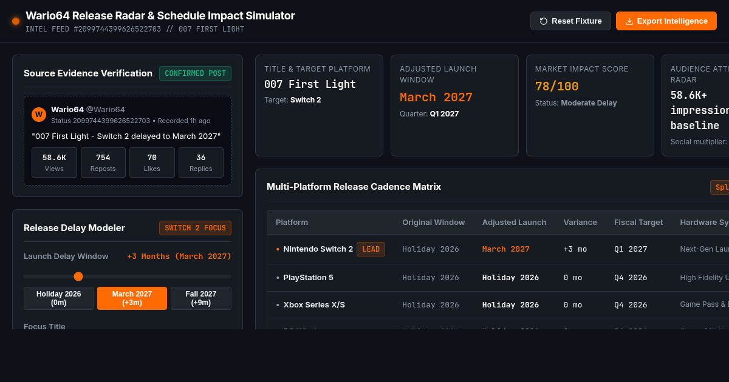
Task: Click the LEAD badge on Nintendo Switch 2
Action: click(x=371, y=249)
